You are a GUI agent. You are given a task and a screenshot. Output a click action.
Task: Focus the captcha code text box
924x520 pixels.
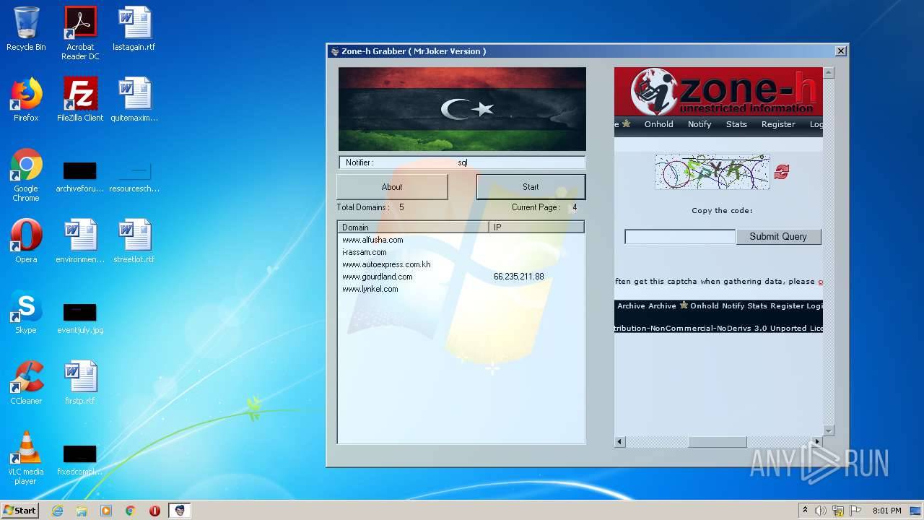pyautogui.click(x=679, y=237)
